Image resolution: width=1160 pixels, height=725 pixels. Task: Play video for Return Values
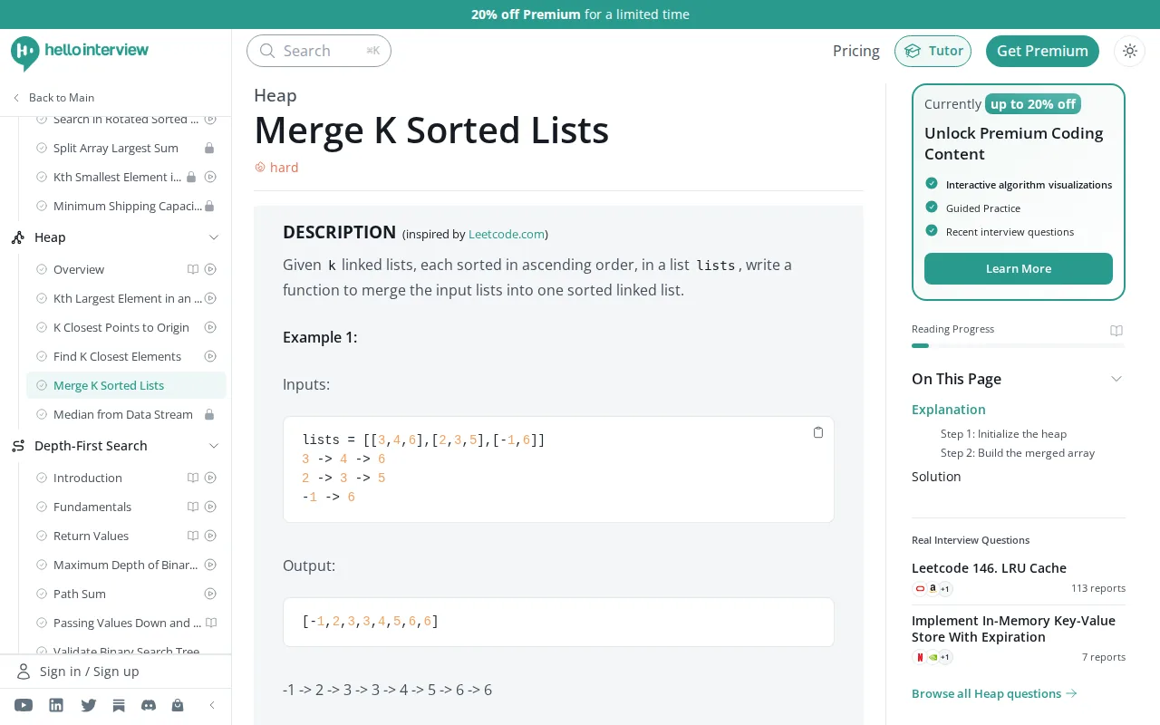[x=210, y=536]
